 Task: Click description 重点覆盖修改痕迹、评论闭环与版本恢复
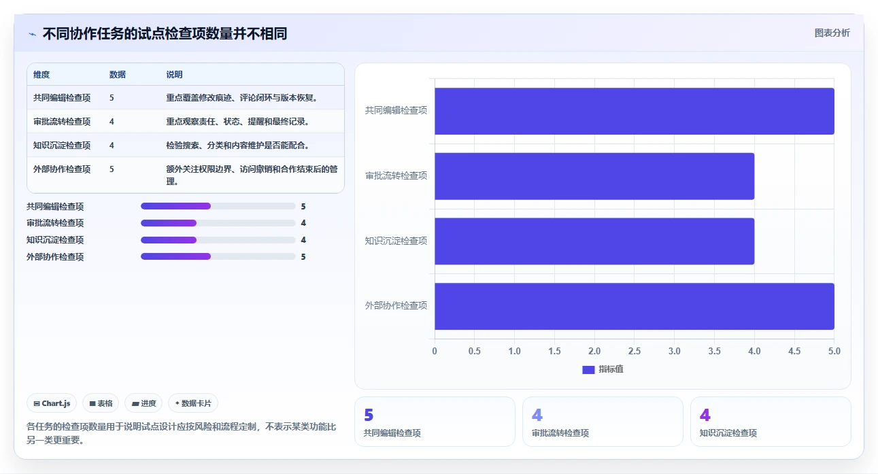point(242,98)
